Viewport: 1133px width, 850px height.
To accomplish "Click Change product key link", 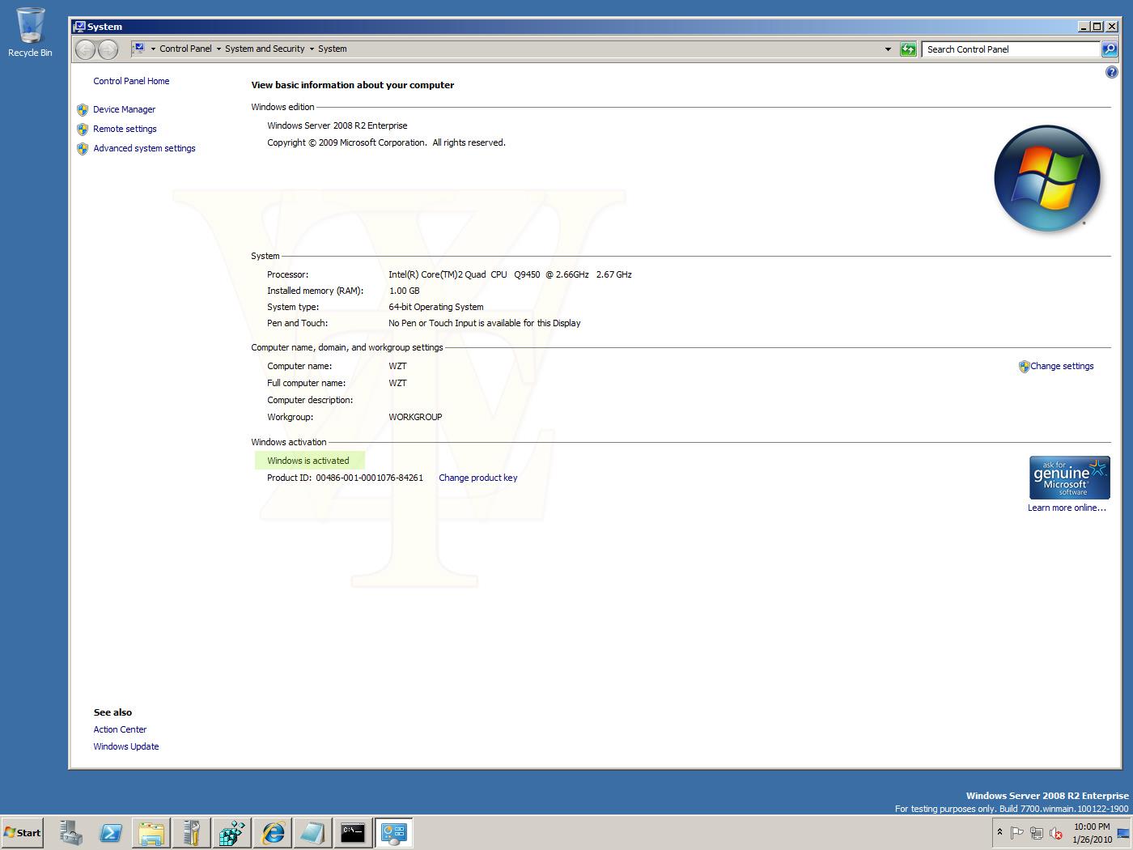I will pyautogui.click(x=477, y=478).
